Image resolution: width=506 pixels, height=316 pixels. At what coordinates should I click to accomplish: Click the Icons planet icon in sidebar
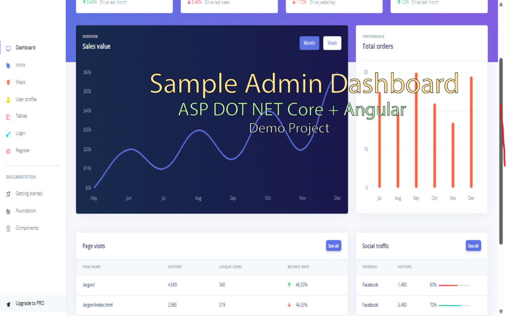8,66
